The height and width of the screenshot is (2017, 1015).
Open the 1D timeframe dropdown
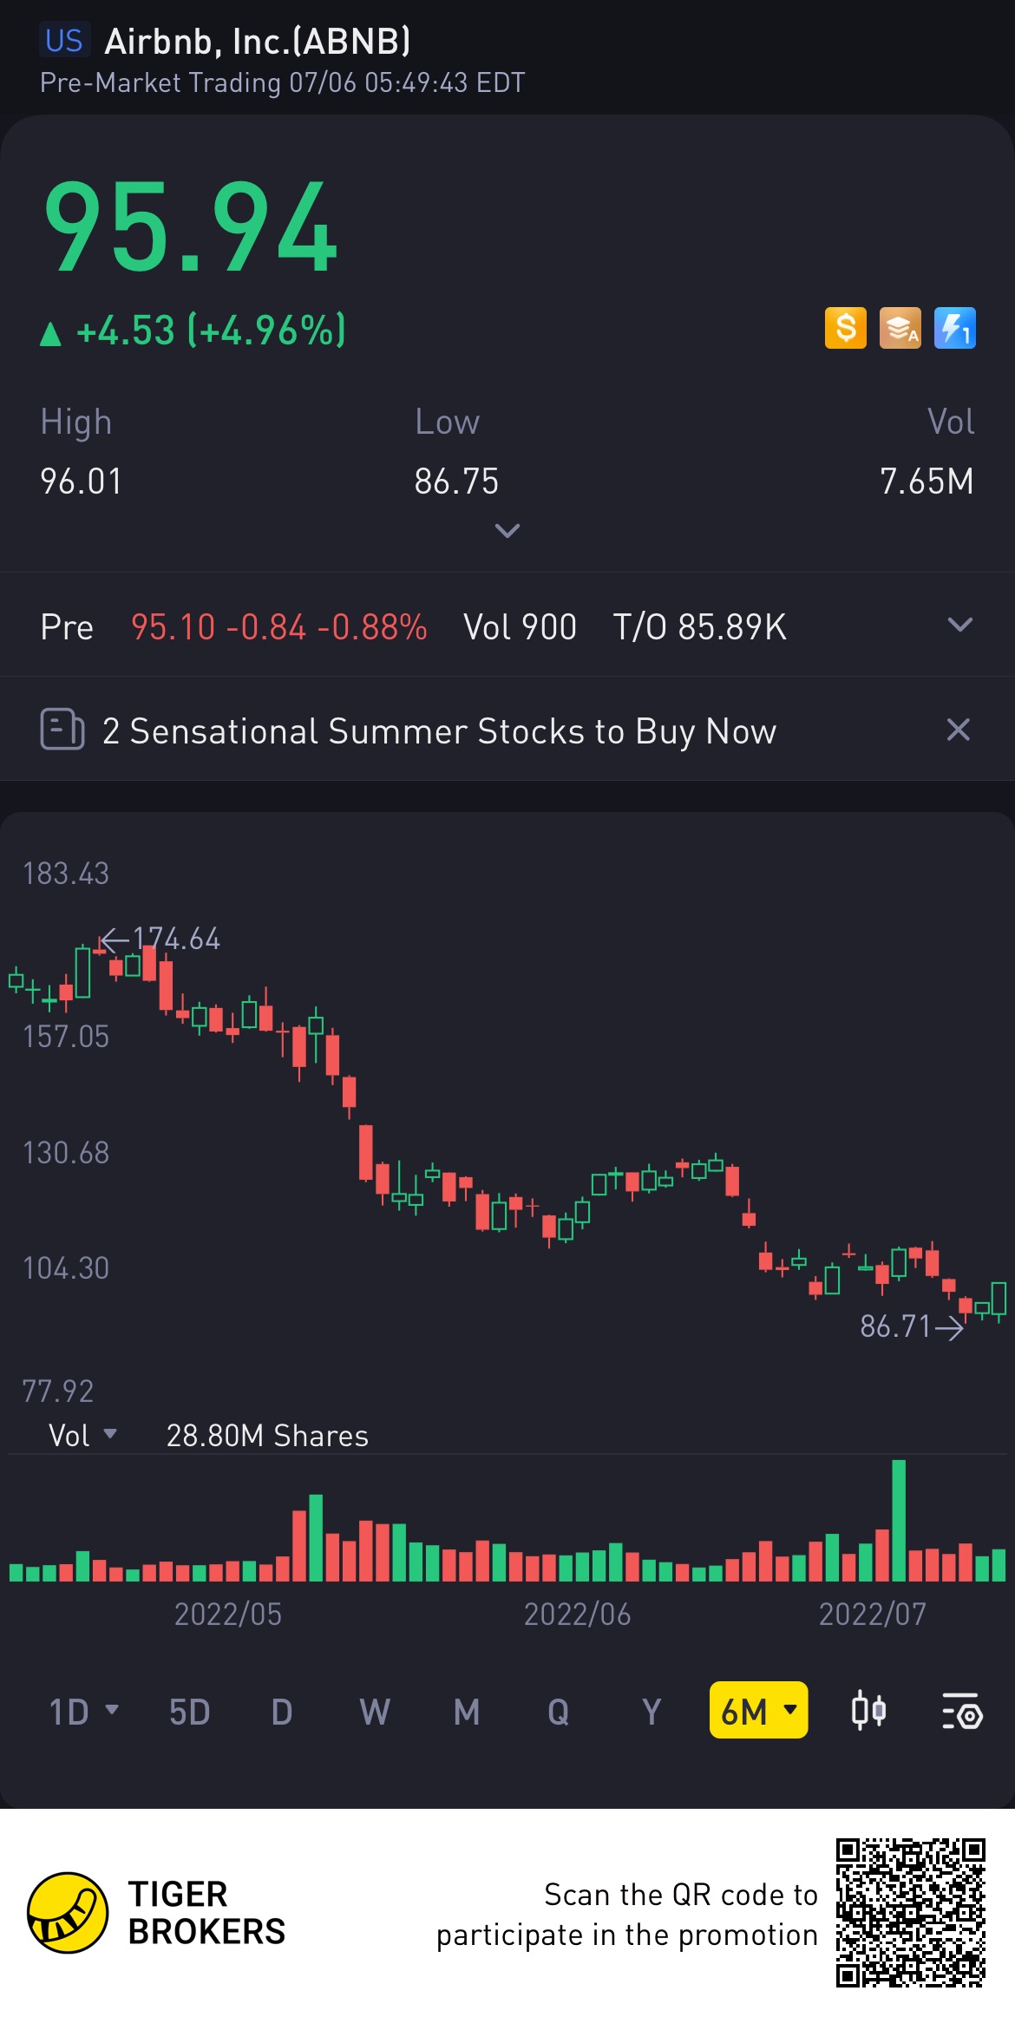click(x=82, y=1712)
